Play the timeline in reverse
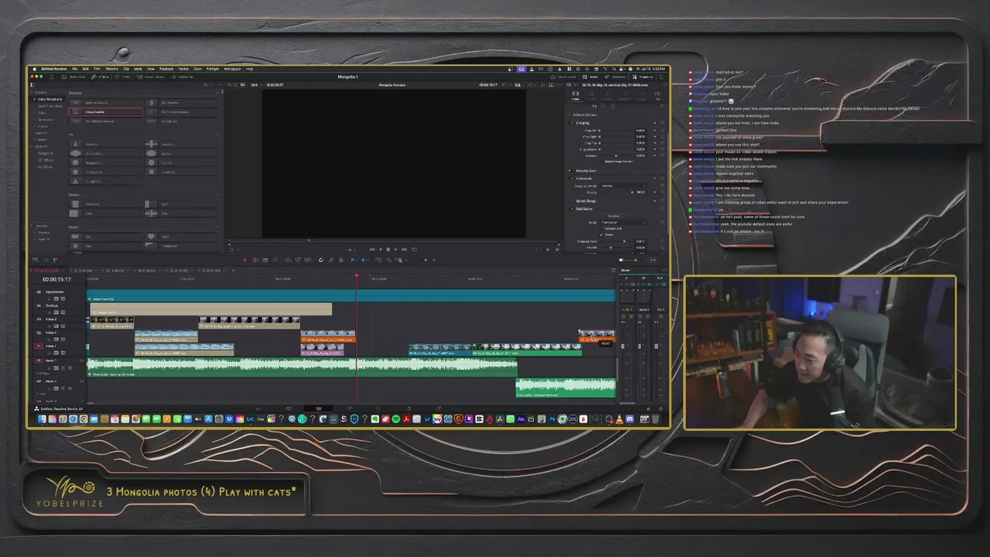990x557 pixels. [381, 249]
